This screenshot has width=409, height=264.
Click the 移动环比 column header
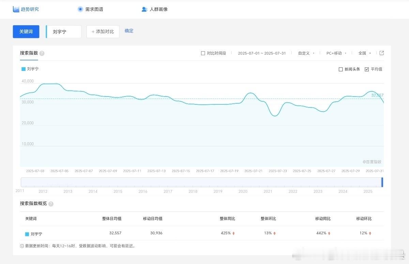pos(364,219)
